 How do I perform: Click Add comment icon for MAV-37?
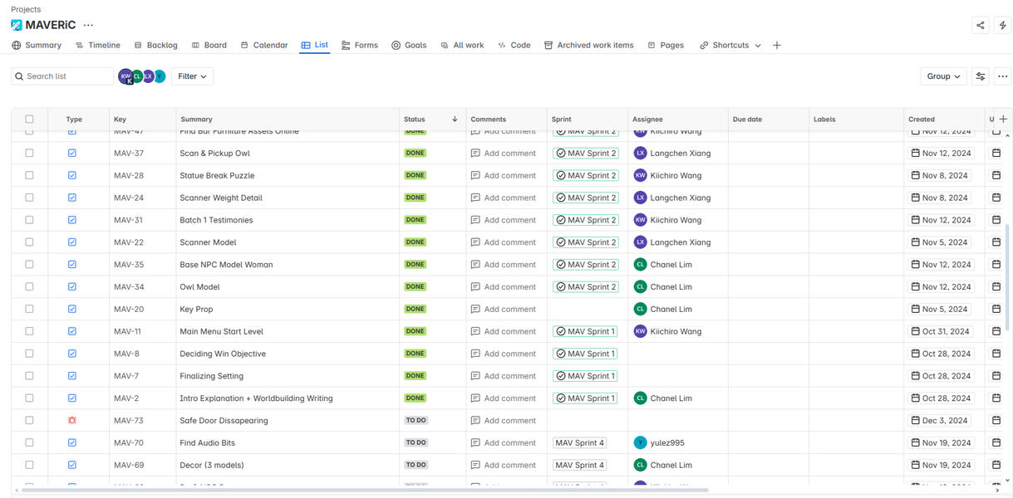(x=475, y=154)
